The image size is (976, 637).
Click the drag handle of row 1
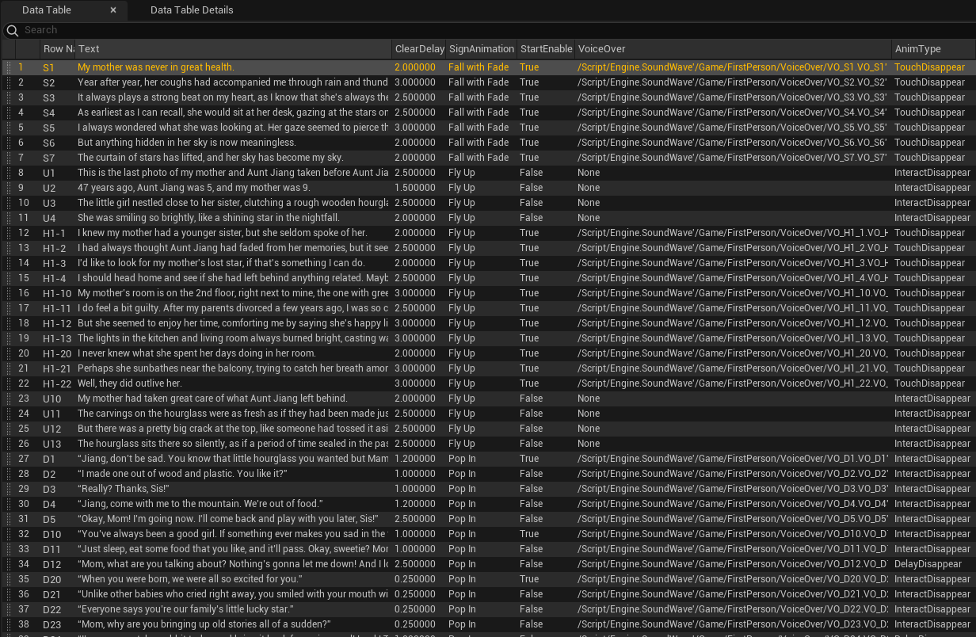click(x=9, y=68)
